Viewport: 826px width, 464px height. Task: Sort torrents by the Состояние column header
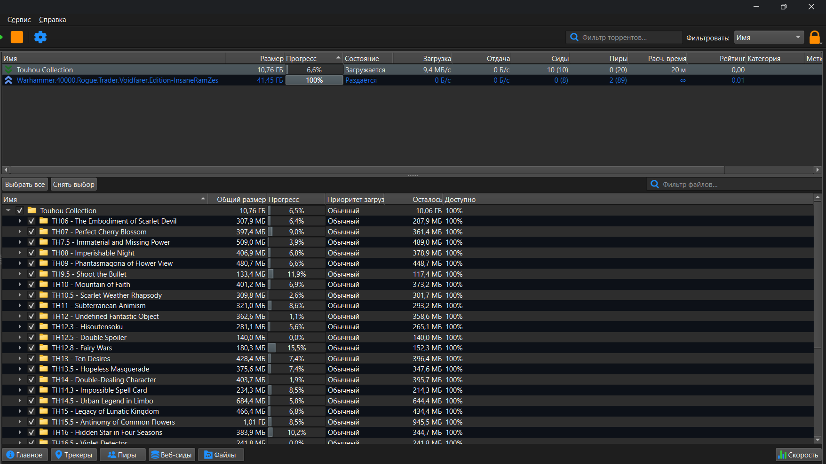(x=368, y=58)
